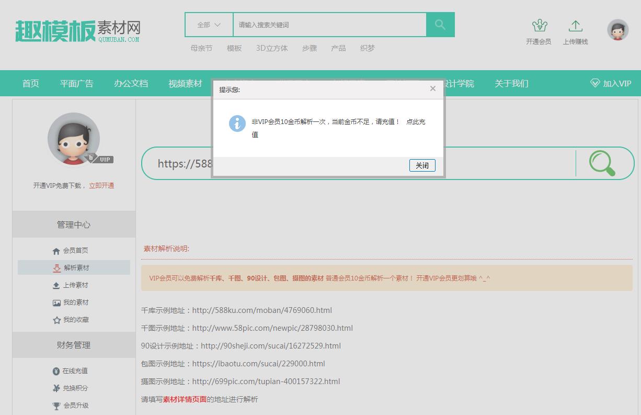Viewport: 641px width, 415px height.
Task: Dismiss the dialog with the X button
Action: 432,88
